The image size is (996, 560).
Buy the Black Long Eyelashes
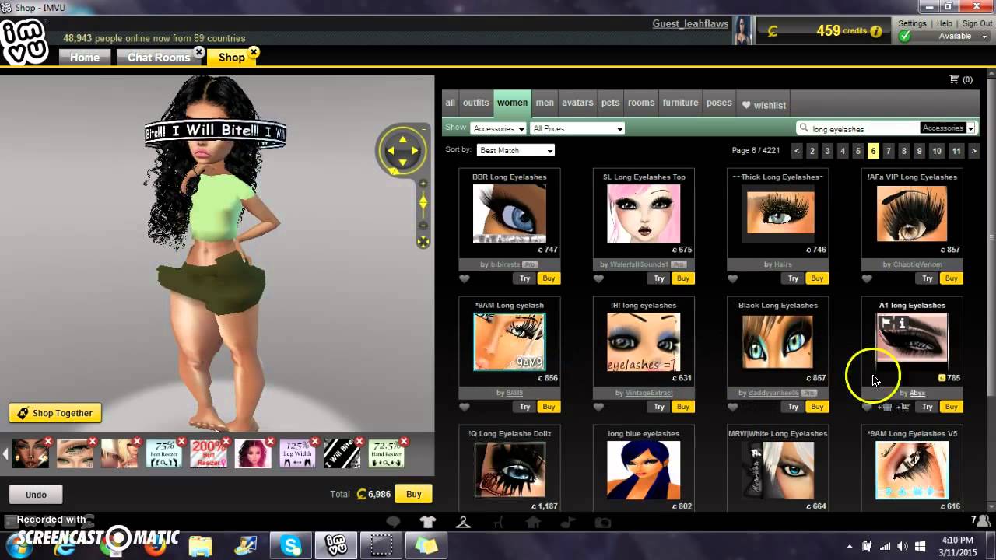pos(817,407)
